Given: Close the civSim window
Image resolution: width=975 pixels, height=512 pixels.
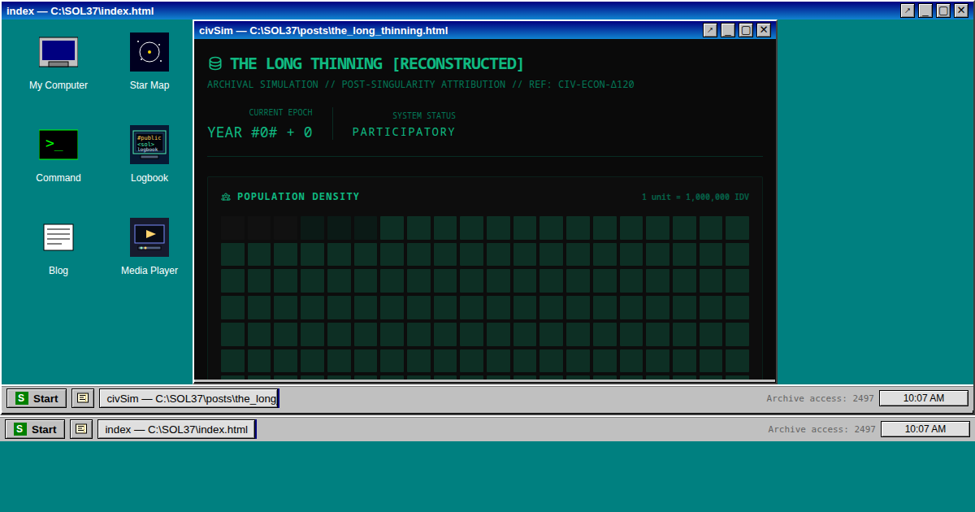Looking at the screenshot, I should [764, 30].
